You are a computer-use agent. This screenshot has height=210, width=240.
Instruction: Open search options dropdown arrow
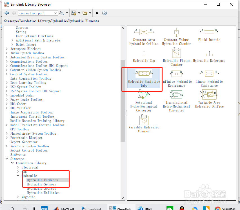[x=67, y=13]
